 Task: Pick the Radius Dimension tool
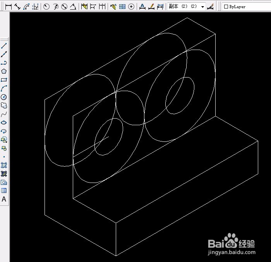tap(46, 7)
